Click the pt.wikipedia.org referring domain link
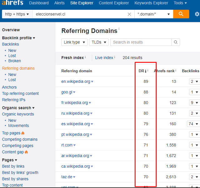This screenshot has width=200, height=188. coord(75,134)
